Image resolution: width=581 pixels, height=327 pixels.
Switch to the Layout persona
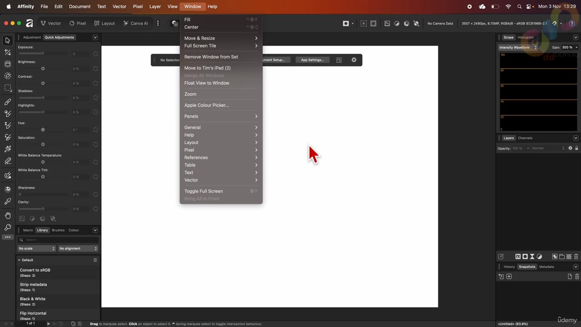click(104, 23)
